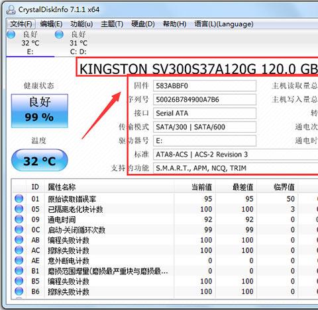Click the threshold value 3 in row 05

[x=293, y=209]
